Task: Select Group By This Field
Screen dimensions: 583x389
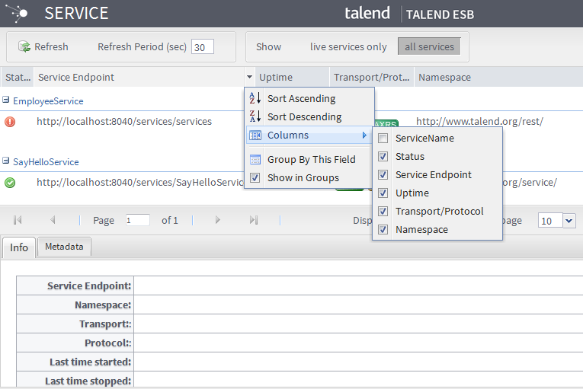Action: point(310,160)
